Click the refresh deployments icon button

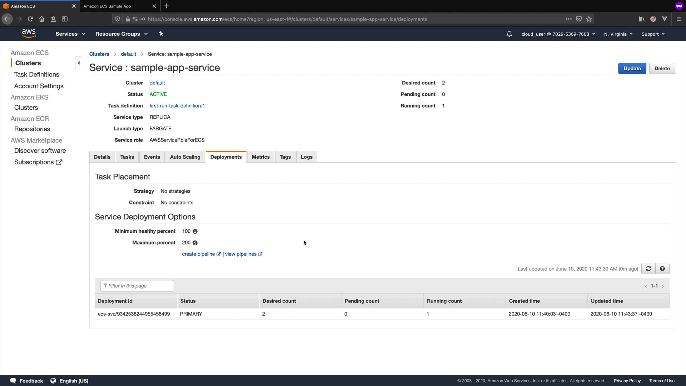click(648, 269)
